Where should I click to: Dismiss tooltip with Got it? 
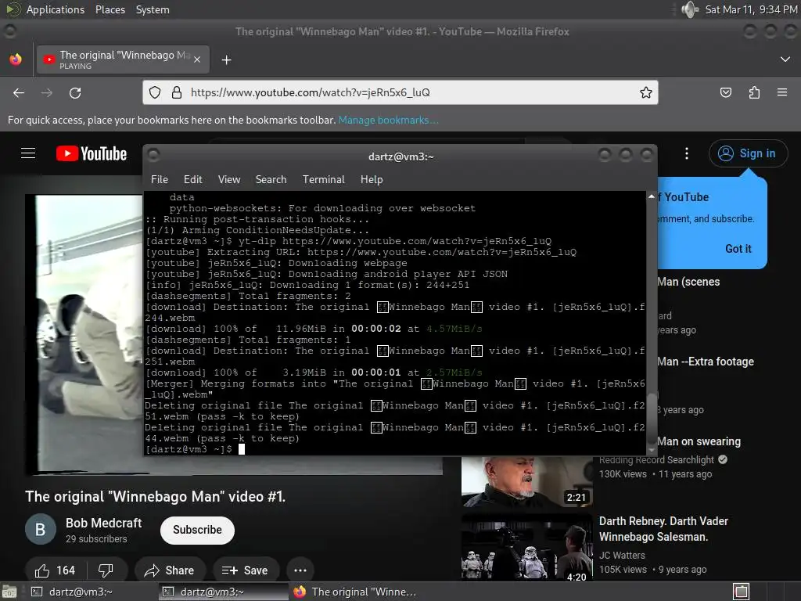tap(738, 249)
